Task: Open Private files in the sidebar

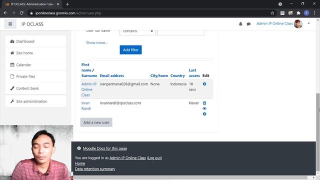Action: (x=35, y=76)
